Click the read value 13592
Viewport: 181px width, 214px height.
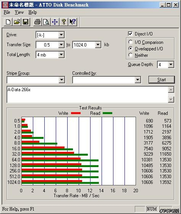(165, 182)
